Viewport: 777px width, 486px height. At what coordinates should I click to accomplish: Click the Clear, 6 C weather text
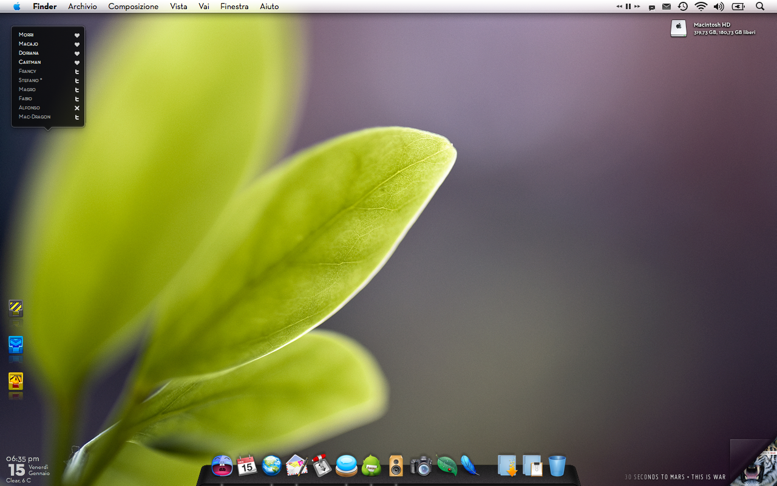[18, 481]
